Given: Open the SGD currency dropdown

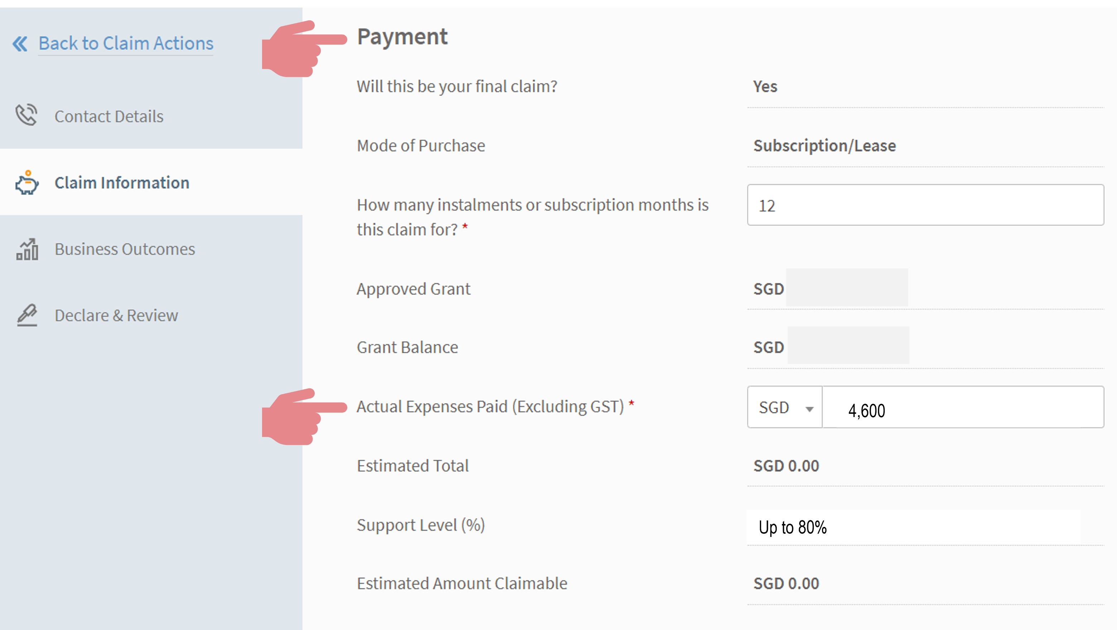Looking at the screenshot, I should click(x=784, y=408).
